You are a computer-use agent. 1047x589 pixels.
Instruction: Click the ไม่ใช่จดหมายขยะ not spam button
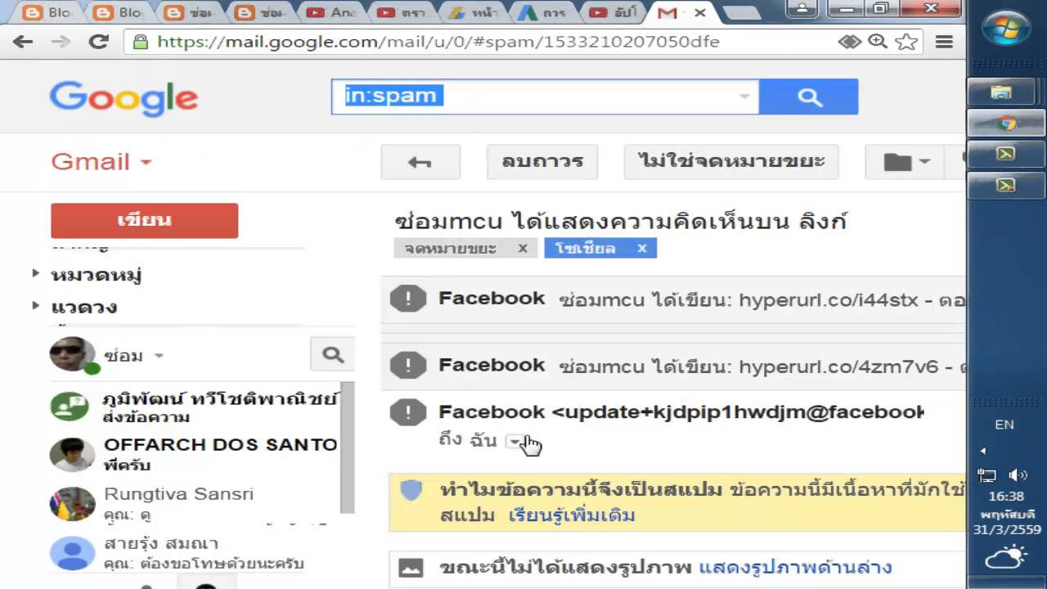732,162
